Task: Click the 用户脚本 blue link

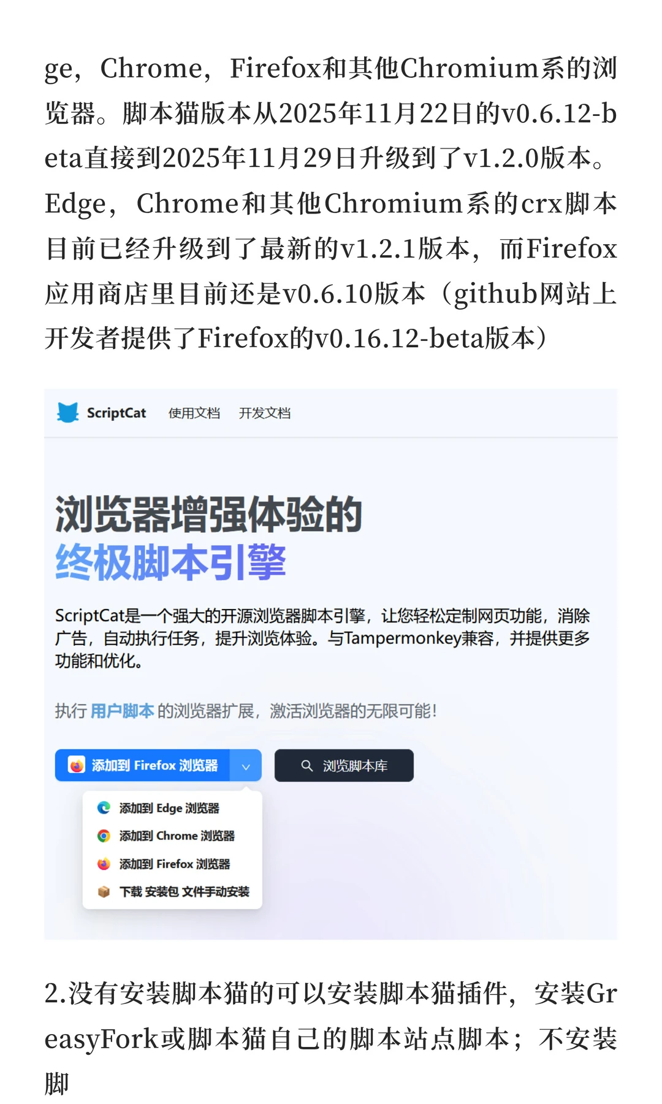Action: coord(122,711)
